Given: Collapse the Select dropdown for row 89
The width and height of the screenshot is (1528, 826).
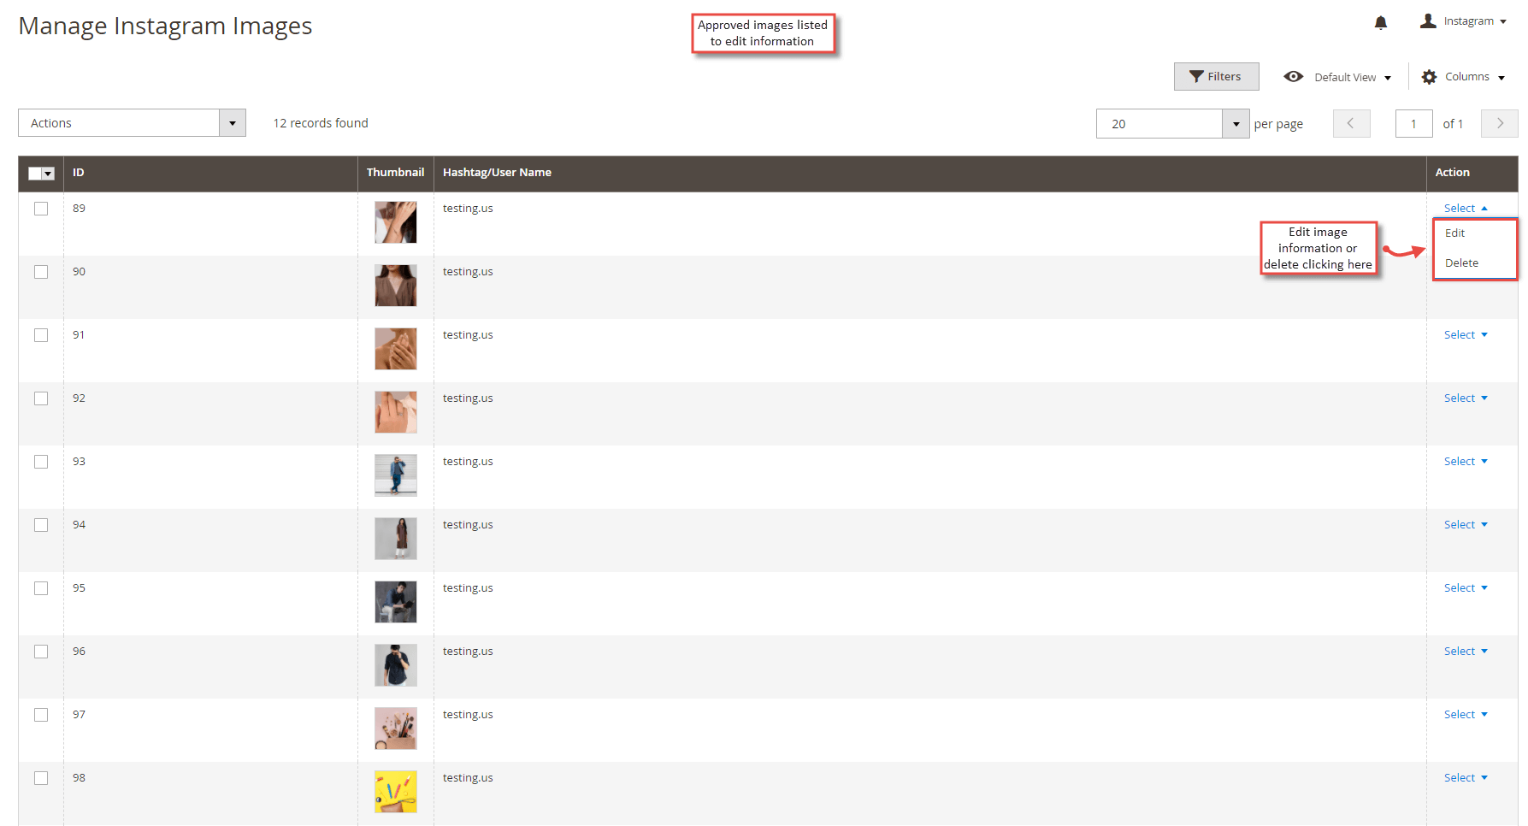Looking at the screenshot, I should point(1466,209).
